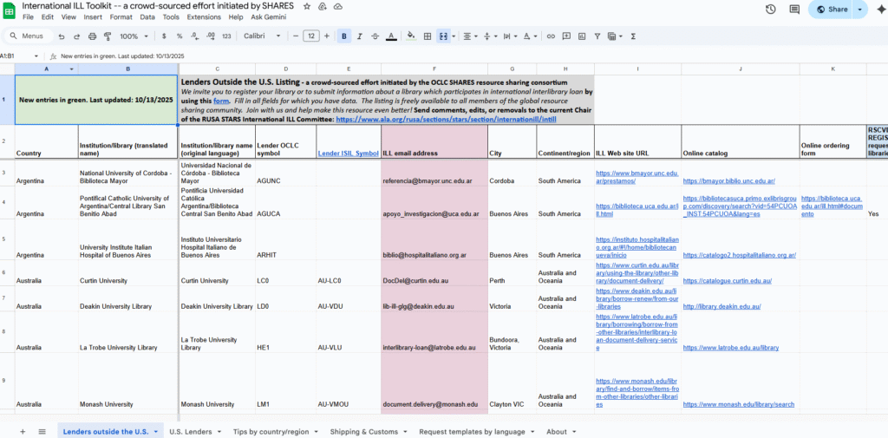The height and width of the screenshot is (438, 888).
Task: Toggle Bold formatting
Action: 344,36
